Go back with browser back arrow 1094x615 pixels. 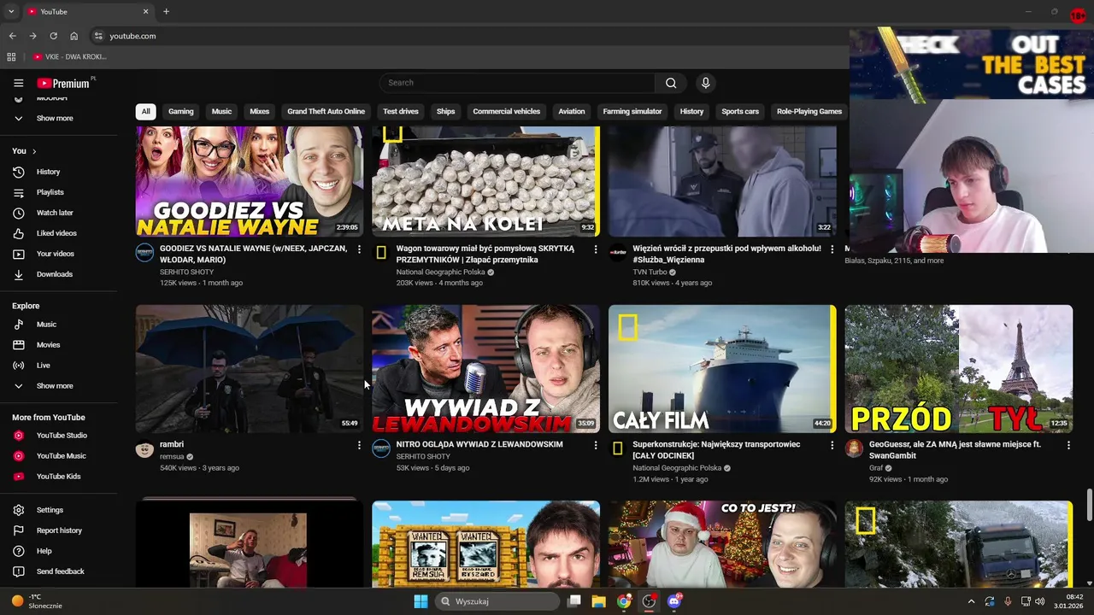12,36
